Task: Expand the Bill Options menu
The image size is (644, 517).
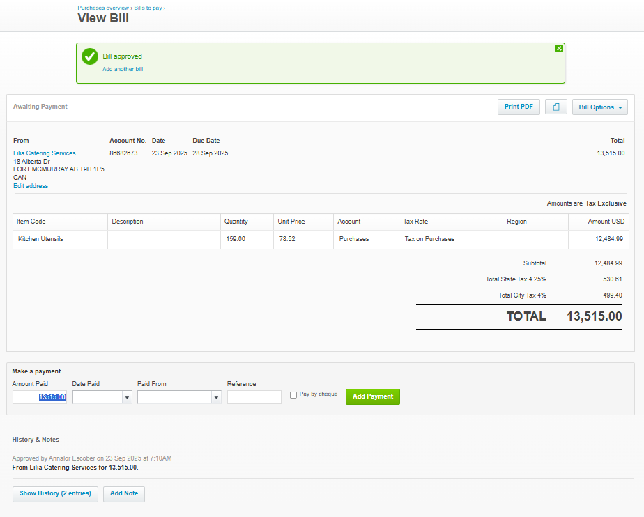Action: (x=600, y=107)
